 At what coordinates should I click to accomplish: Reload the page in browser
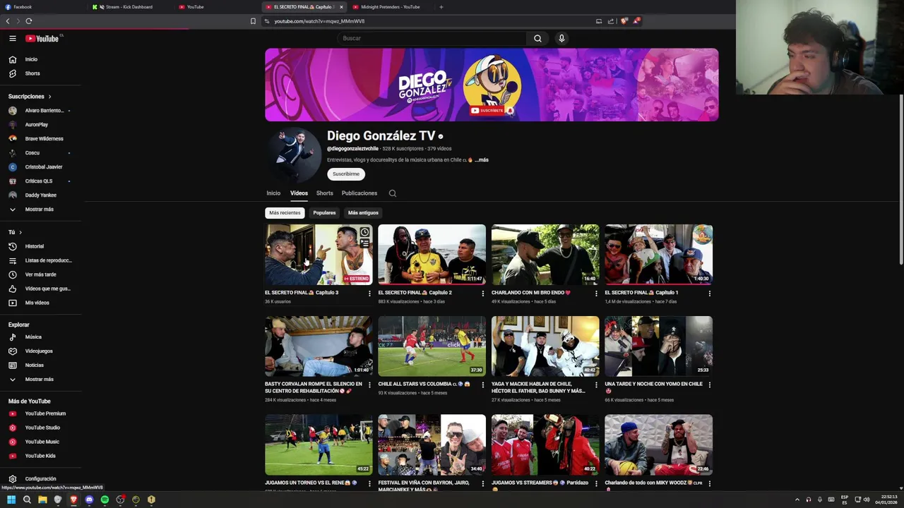click(x=29, y=21)
